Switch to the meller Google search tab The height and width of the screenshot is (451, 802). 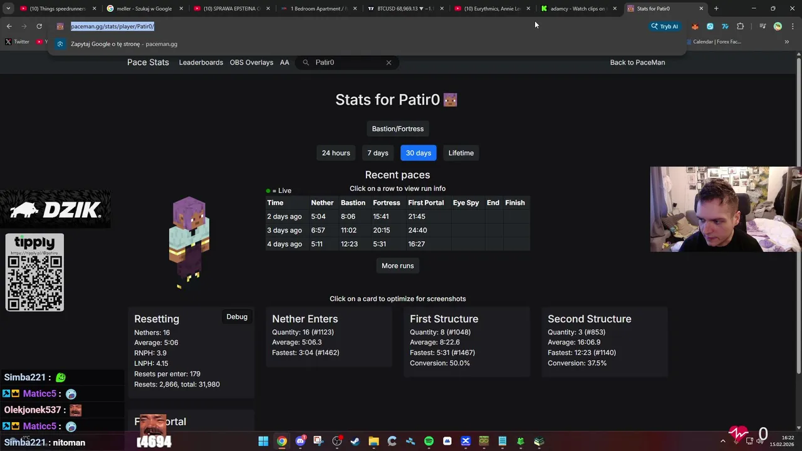(x=145, y=9)
